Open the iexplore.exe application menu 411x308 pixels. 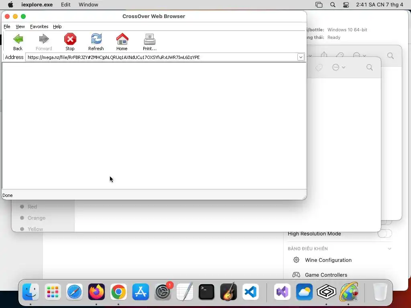[37, 5]
